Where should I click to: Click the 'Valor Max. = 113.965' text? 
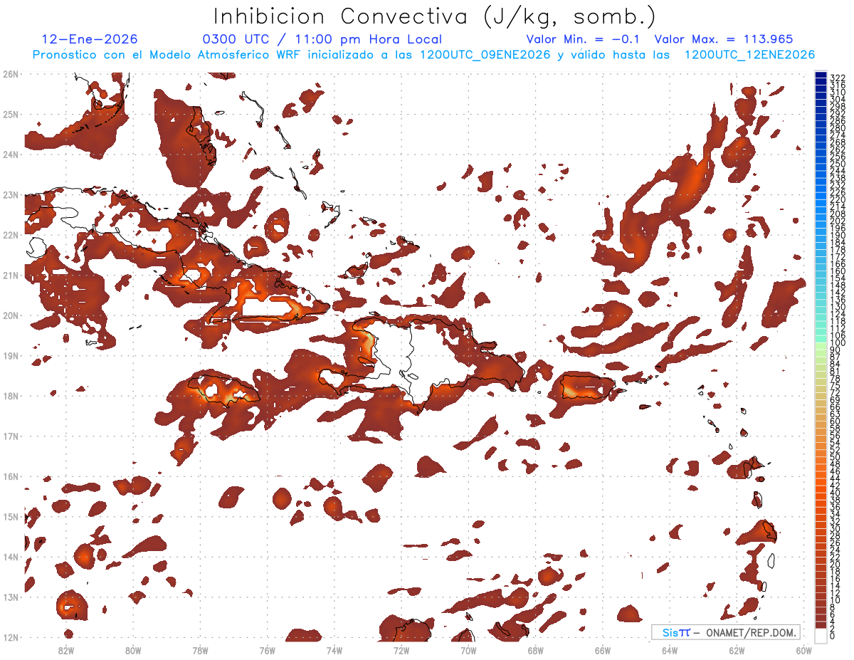pyautogui.click(x=724, y=40)
